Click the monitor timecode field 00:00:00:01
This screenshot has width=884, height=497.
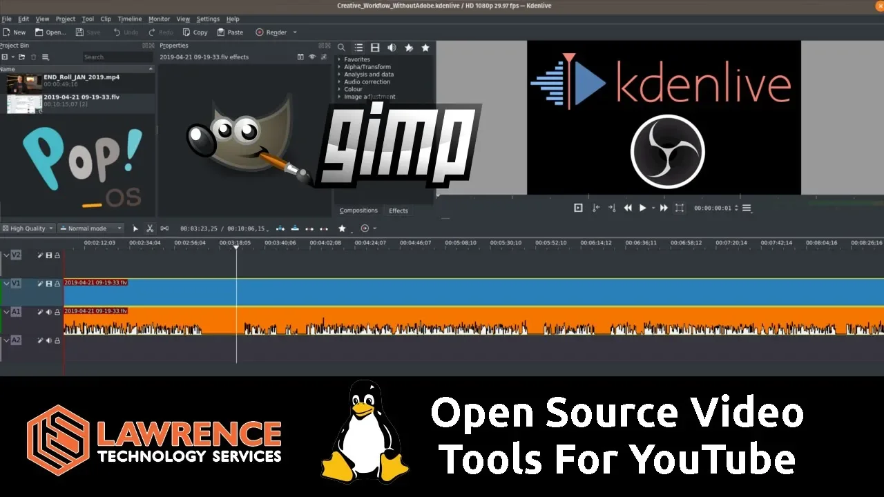712,208
